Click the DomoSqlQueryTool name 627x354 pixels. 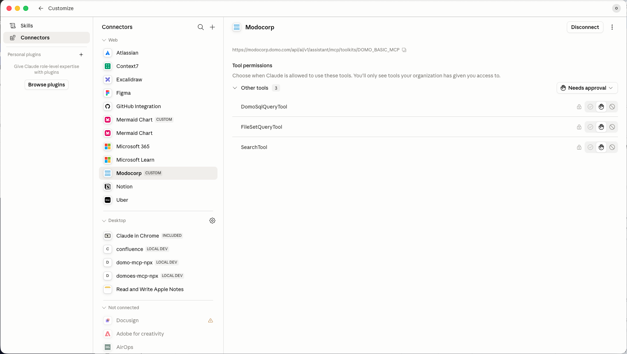(x=264, y=107)
